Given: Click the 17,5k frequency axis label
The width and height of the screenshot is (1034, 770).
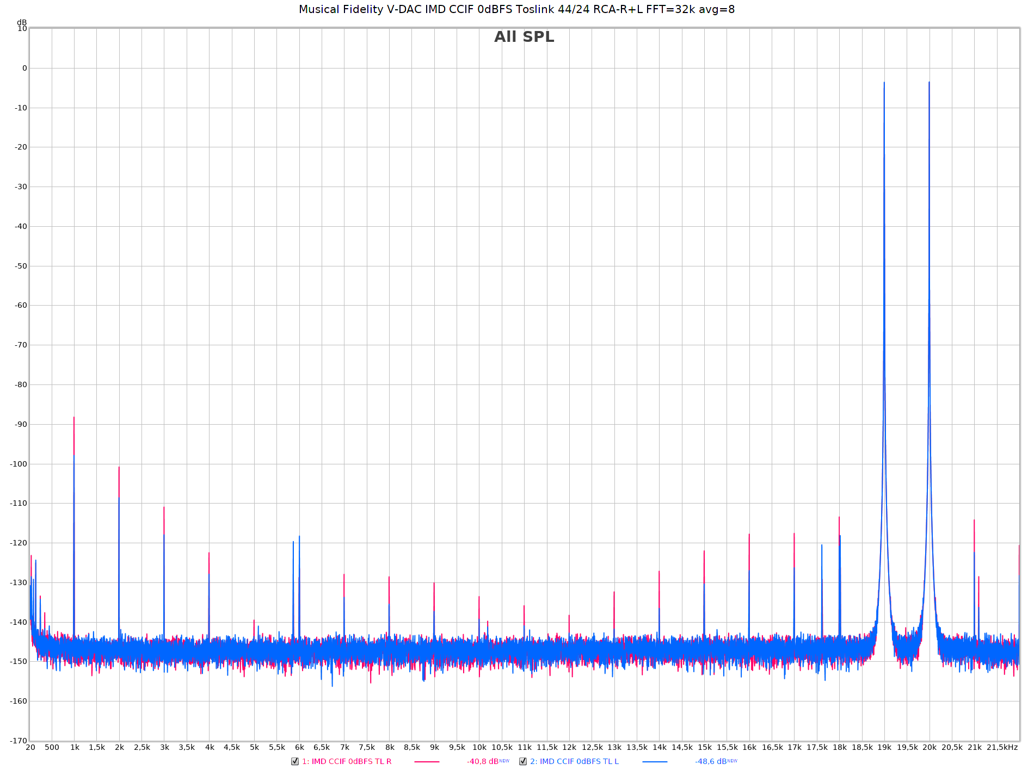Looking at the screenshot, I should point(817,747).
